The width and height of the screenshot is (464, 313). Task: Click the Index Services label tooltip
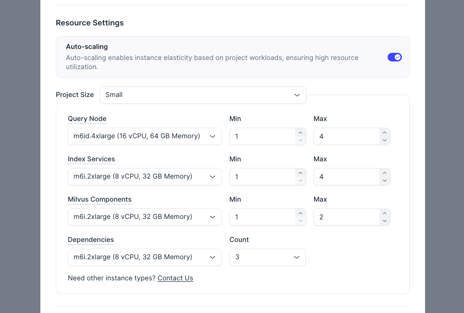(x=91, y=159)
